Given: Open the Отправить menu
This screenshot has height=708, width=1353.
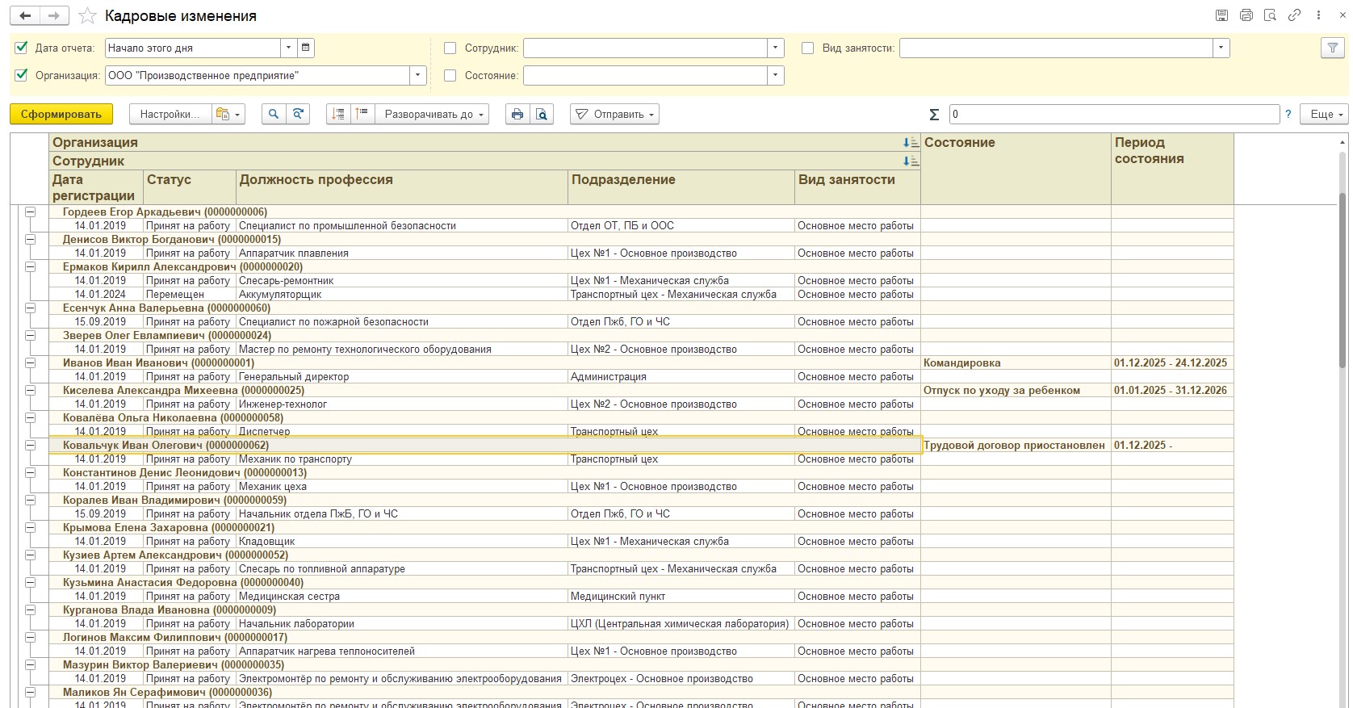Looking at the screenshot, I should [614, 115].
